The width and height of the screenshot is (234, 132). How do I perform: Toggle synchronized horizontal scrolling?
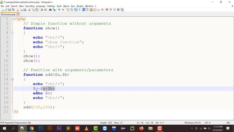click(71, 10)
